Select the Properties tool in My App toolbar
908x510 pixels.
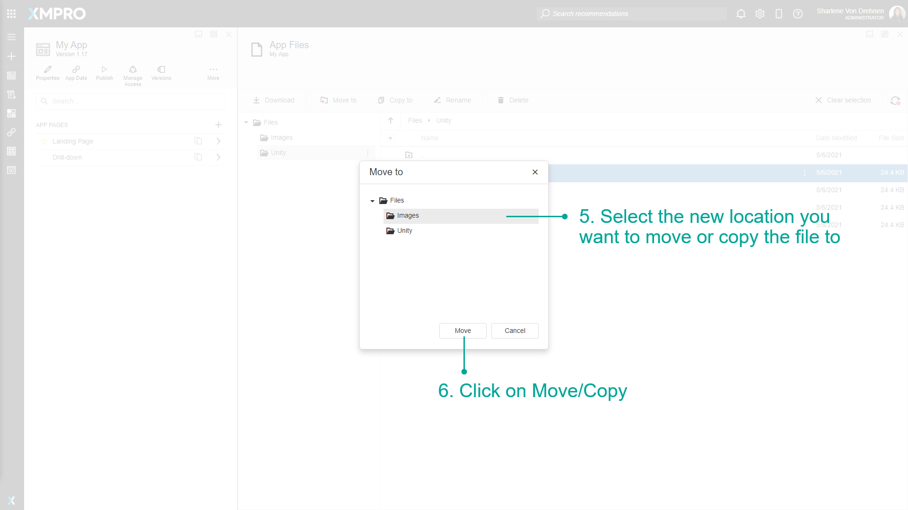[x=47, y=72]
